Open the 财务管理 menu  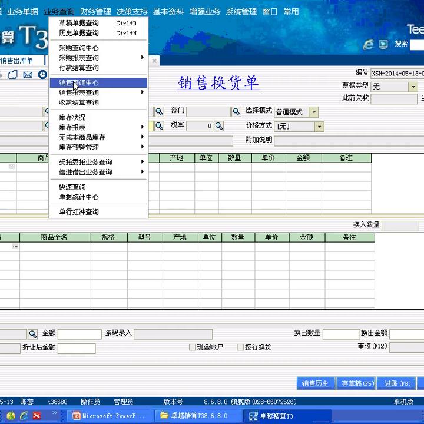click(x=95, y=12)
